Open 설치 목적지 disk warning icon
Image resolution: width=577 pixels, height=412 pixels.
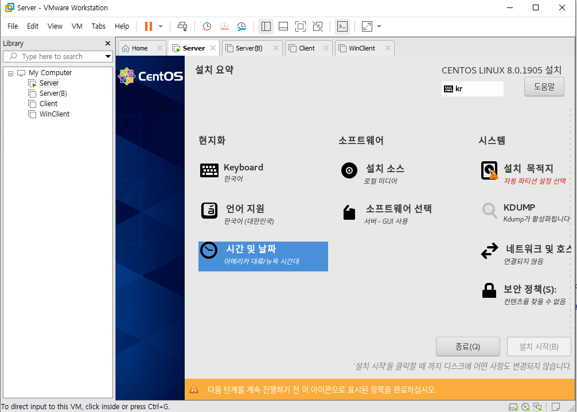[489, 170]
